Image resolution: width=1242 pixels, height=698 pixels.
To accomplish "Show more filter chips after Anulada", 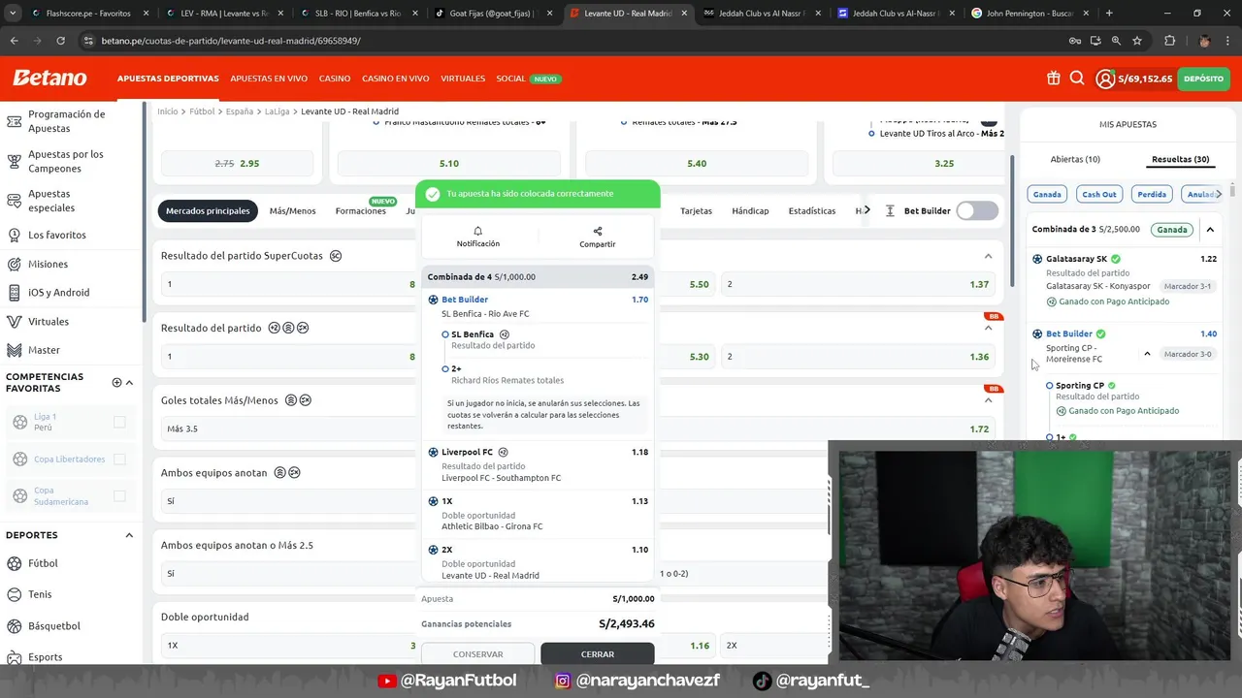I will tap(1220, 194).
